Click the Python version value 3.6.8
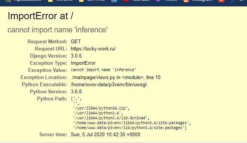 76,92
